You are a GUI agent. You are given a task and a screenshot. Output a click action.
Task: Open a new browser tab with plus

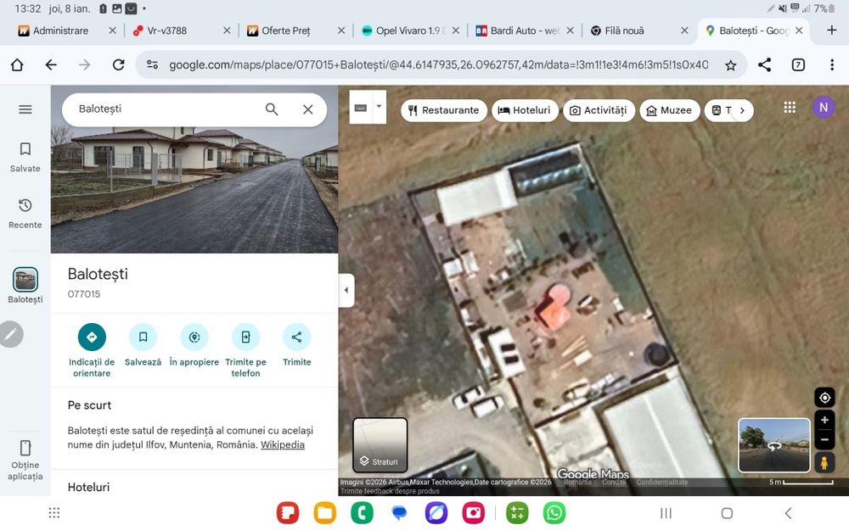click(x=832, y=31)
